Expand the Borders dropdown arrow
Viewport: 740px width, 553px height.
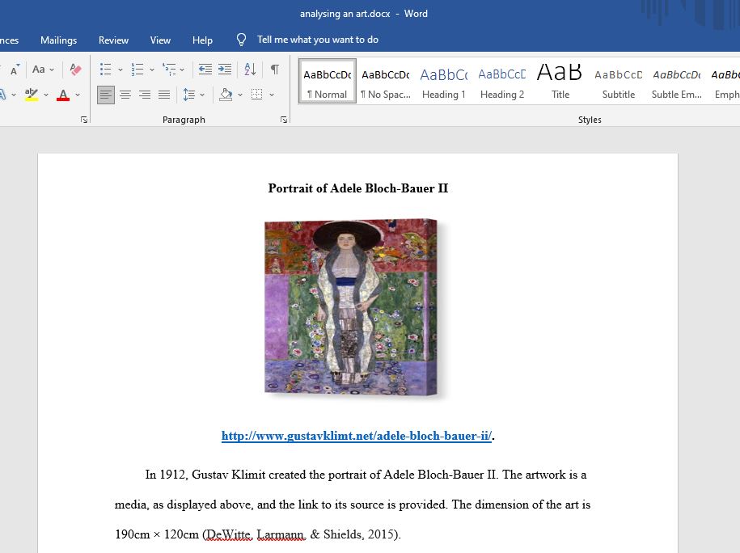click(x=272, y=95)
